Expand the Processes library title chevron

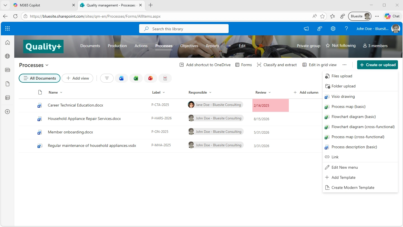pos(47,65)
